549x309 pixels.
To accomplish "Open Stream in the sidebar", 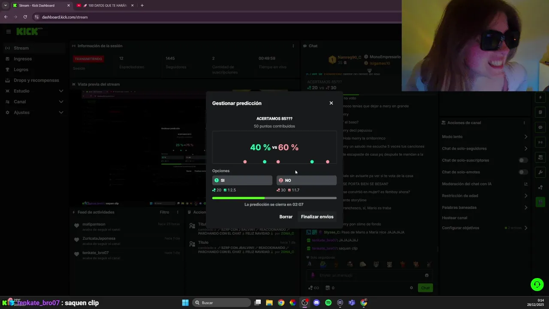I will tap(33, 48).
